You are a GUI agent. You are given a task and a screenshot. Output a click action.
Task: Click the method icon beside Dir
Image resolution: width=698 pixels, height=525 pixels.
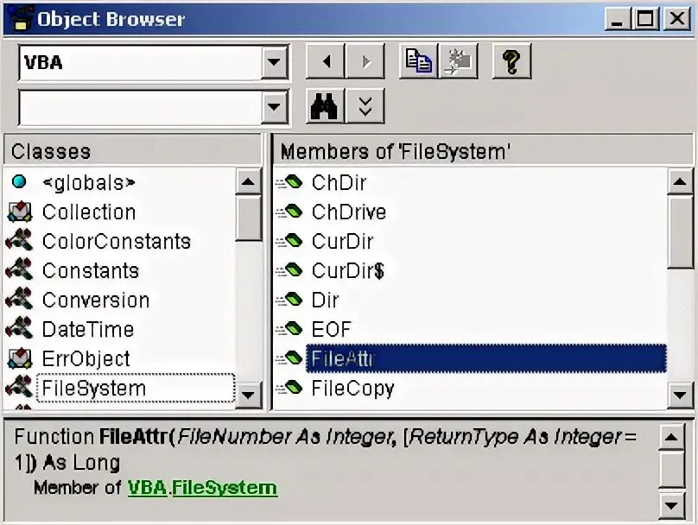click(x=289, y=300)
